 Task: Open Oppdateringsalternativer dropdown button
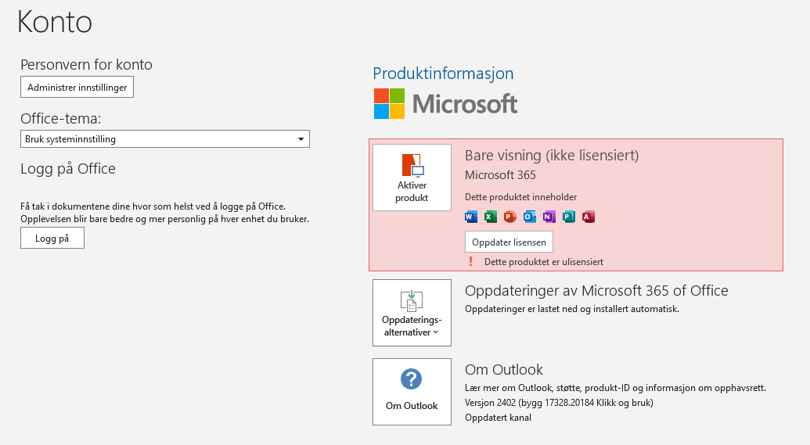point(412,313)
